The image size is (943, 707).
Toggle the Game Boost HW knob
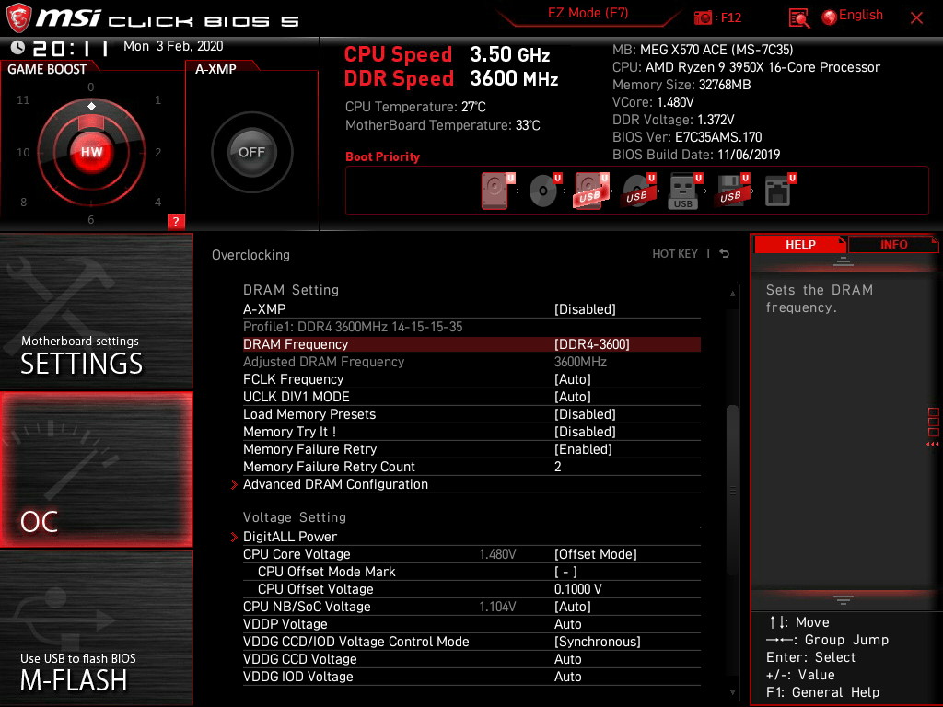[x=91, y=152]
